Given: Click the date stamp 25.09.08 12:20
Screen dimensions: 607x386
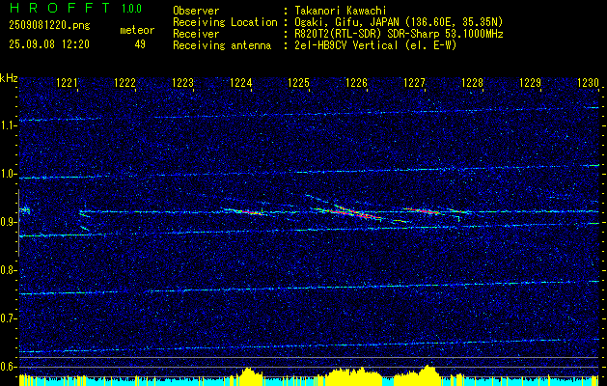Looking at the screenshot, I should click(x=49, y=44).
